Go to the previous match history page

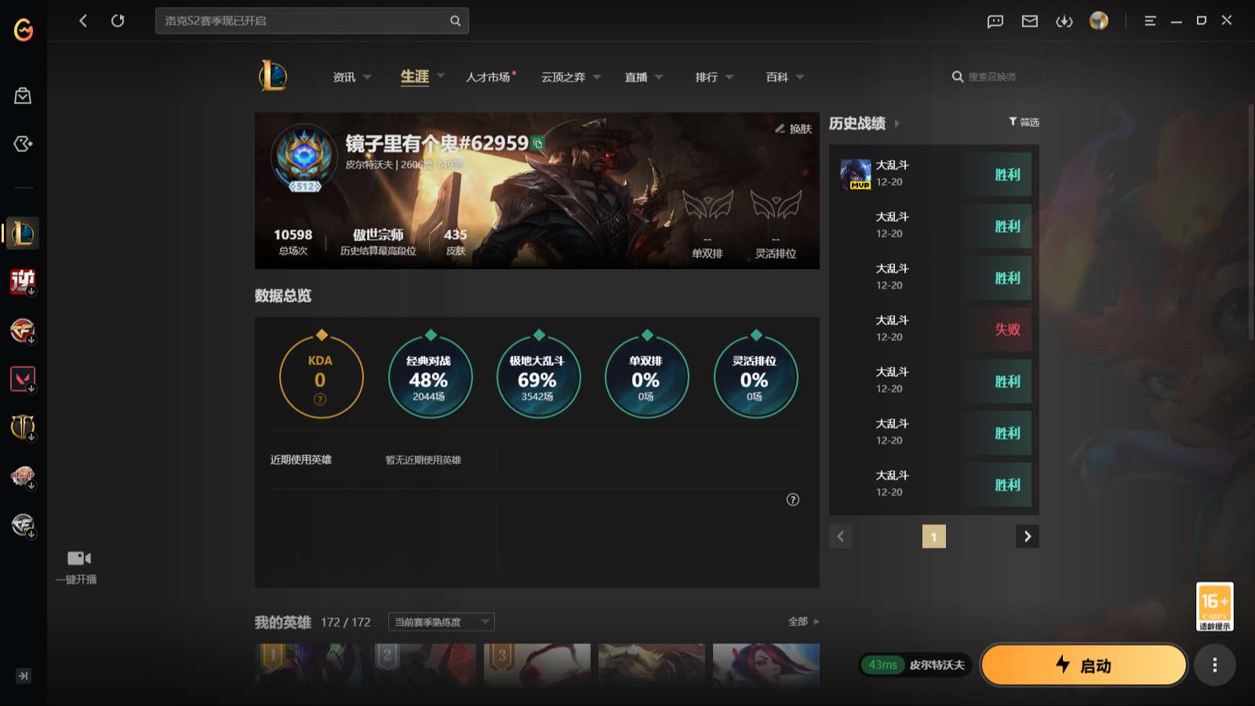841,537
